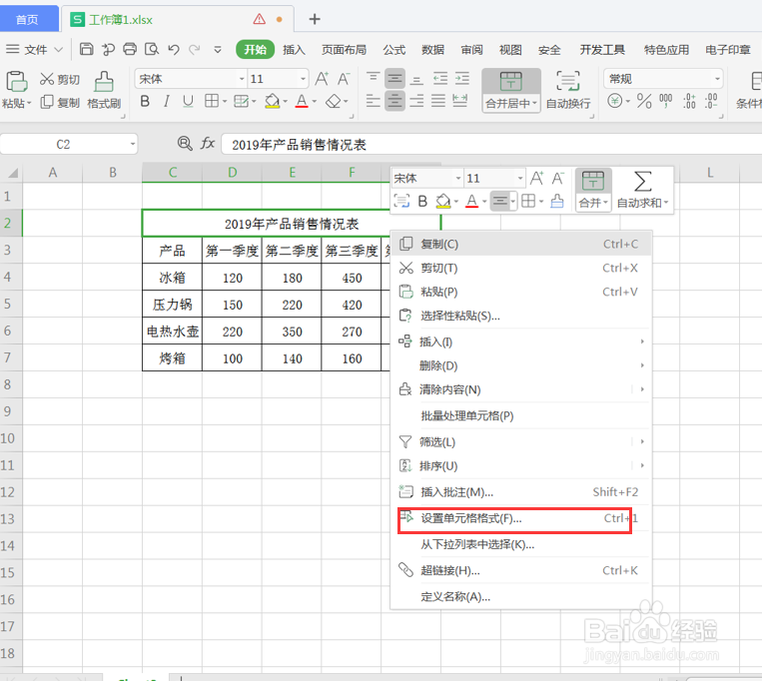The width and height of the screenshot is (762, 681).
Task: Click the Borders icon in ribbon
Action: click(x=212, y=101)
